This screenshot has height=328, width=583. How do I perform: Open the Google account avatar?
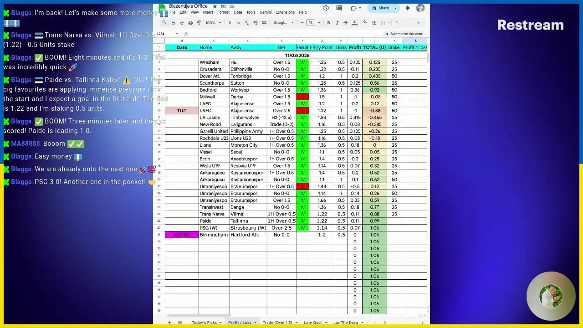pyautogui.click(x=420, y=8)
